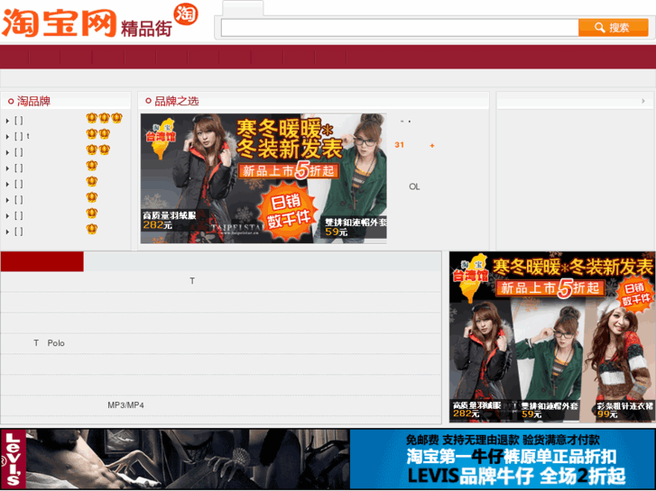656x491 pixels.
Task: Click the small arrow in the right panel header
Action: click(x=643, y=101)
